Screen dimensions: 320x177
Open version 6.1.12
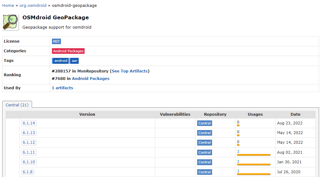[x=29, y=142]
